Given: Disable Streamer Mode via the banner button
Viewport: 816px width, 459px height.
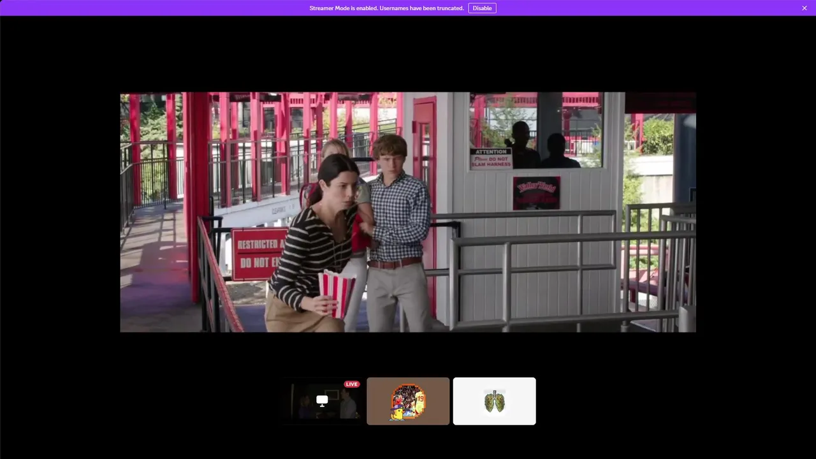Looking at the screenshot, I should tap(482, 8).
